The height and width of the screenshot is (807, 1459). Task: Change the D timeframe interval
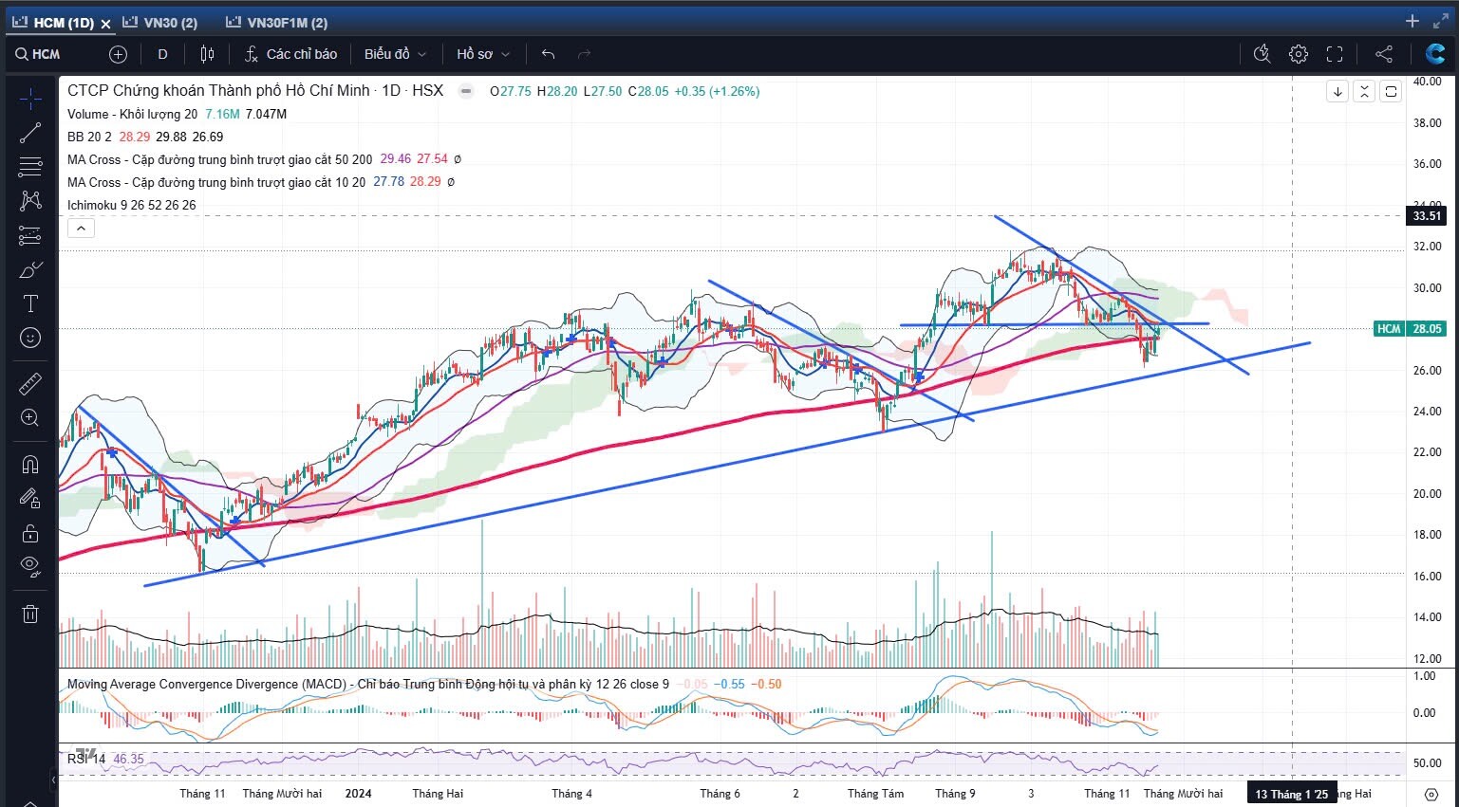pyautogui.click(x=162, y=54)
